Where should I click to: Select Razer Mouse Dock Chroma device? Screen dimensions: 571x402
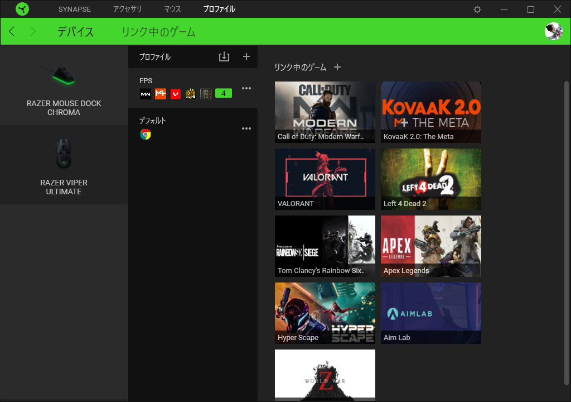pos(64,85)
